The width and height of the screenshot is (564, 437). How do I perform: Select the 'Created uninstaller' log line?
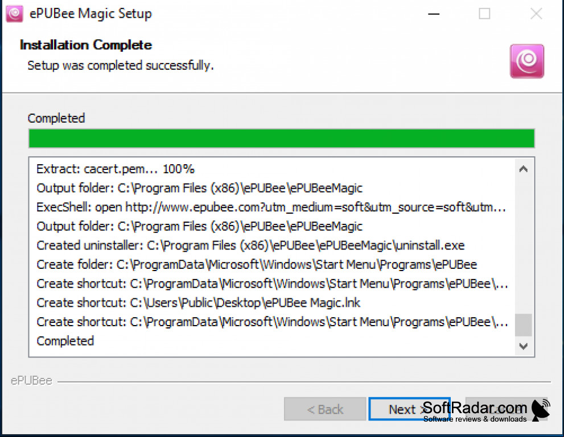pyautogui.click(x=250, y=245)
